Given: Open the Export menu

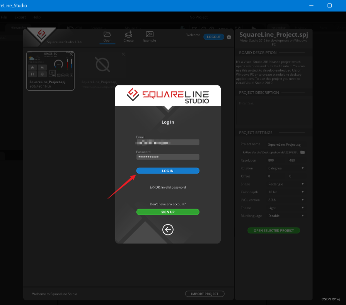Looking at the screenshot, I should click(20, 17).
